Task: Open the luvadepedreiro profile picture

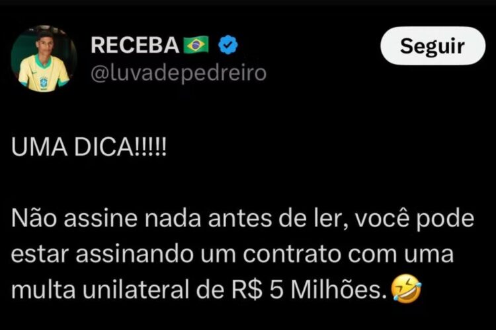Action: coord(44,59)
